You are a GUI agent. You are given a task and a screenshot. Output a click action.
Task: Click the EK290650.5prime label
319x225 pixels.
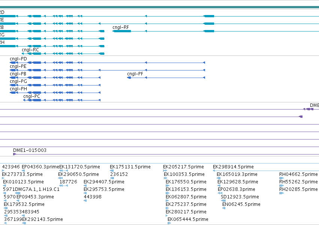pyautogui.click(x=78, y=174)
